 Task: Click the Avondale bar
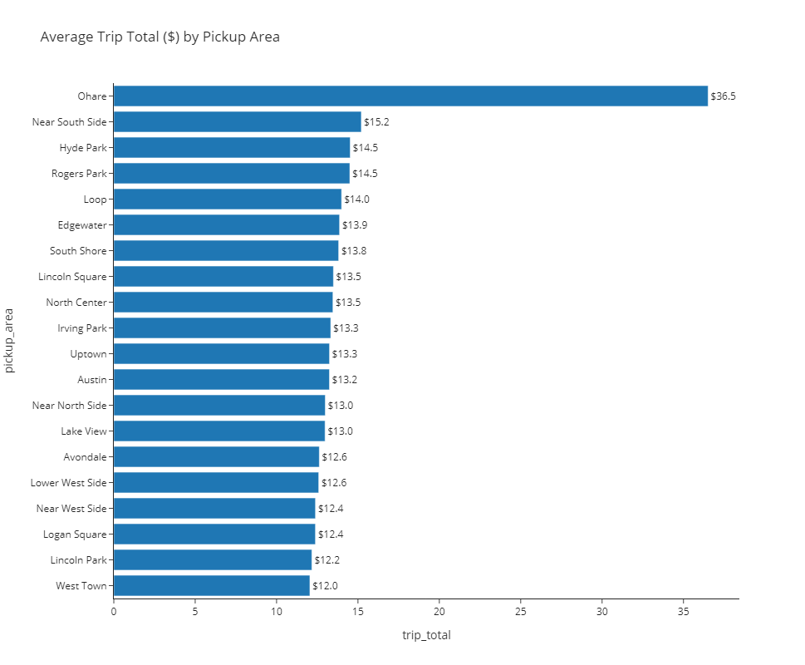(x=216, y=457)
